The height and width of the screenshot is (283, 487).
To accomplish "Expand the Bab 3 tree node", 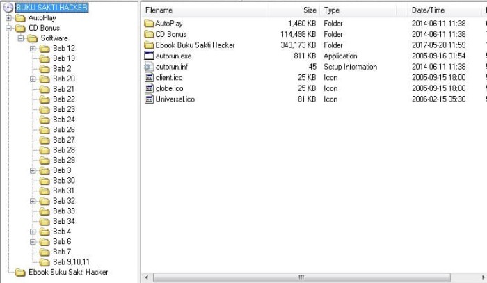I will [x=33, y=170].
